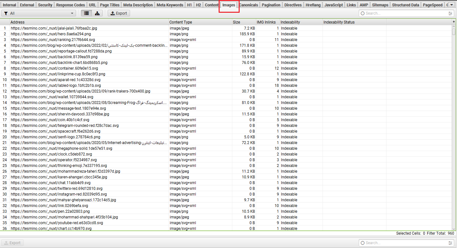The width and height of the screenshot is (457, 248).
Task: Sort by the Address column header
Action: point(89,22)
